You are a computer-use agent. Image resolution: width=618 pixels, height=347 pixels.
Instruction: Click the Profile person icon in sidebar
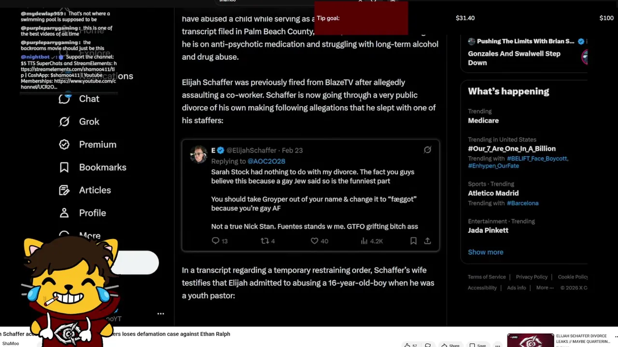tap(64, 213)
